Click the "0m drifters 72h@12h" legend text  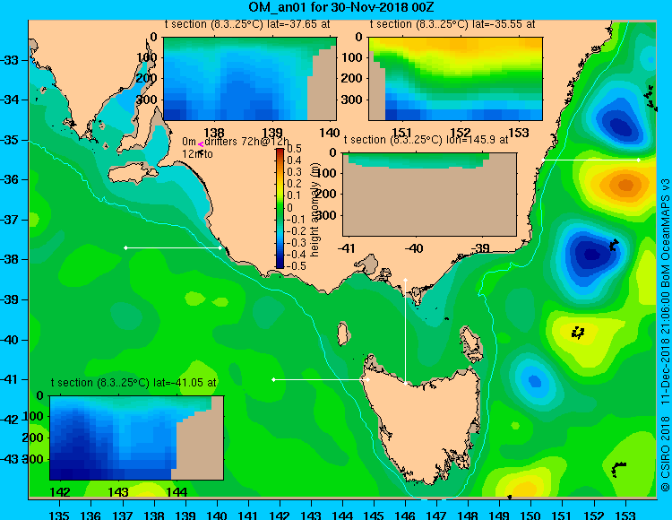pyautogui.click(x=236, y=142)
